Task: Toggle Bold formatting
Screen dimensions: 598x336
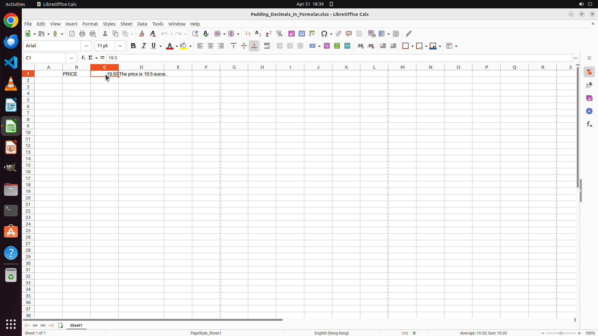Action: point(133,46)
